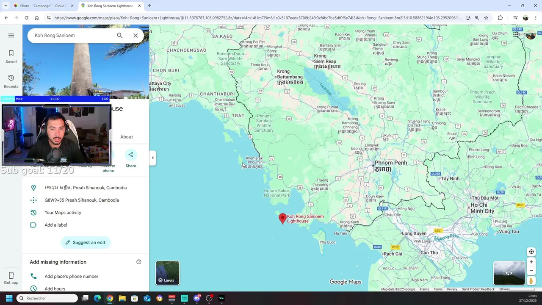
Task: Open the Layers map type switcher
Action: [x=168, y=273]
